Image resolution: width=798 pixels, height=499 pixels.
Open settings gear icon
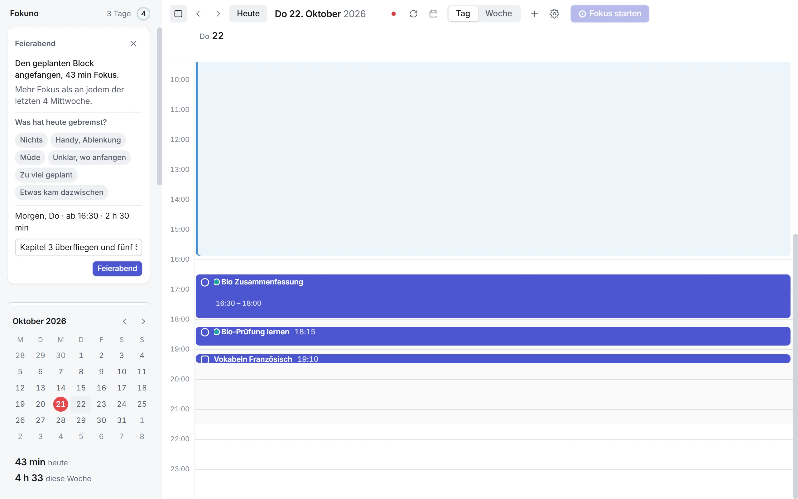[x=554, y=13]
